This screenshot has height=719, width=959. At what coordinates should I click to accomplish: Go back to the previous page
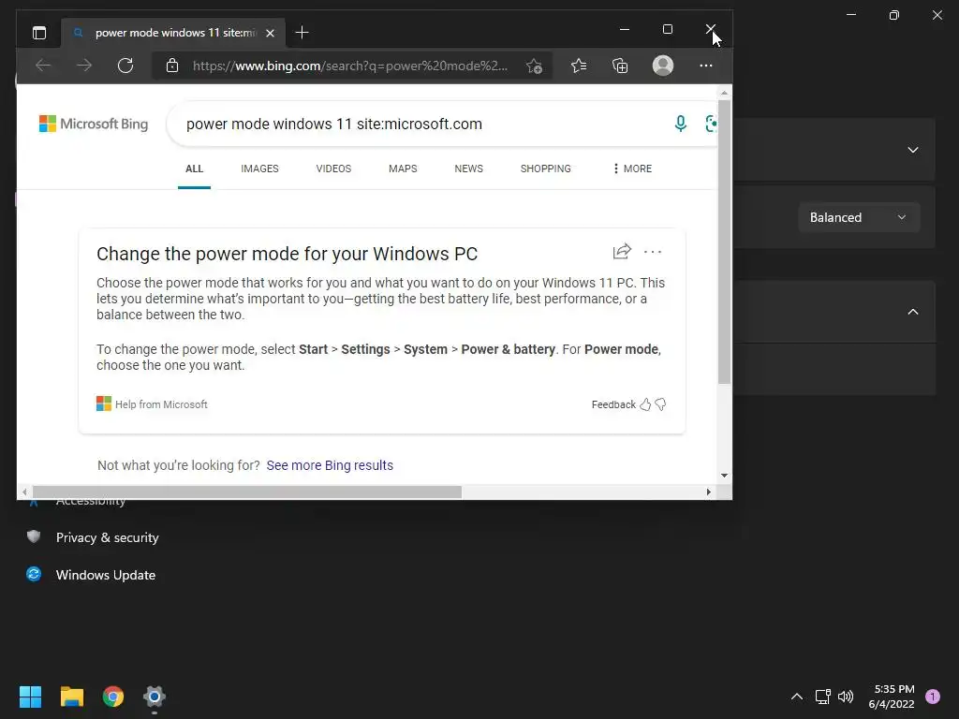click(x=43, y=66)
